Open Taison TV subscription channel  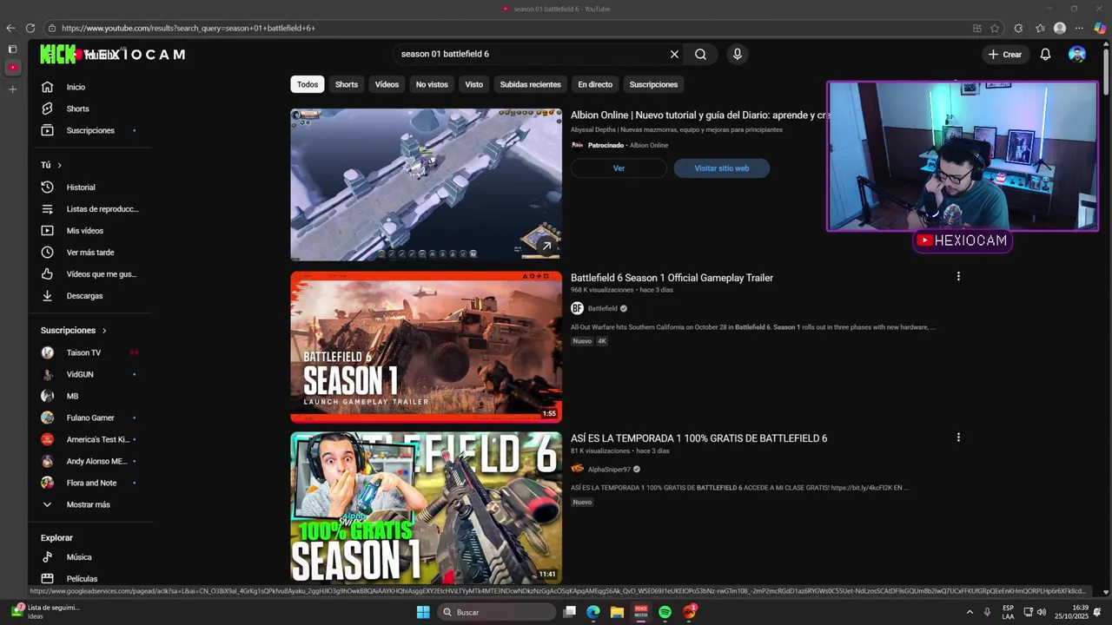(83, 352)
